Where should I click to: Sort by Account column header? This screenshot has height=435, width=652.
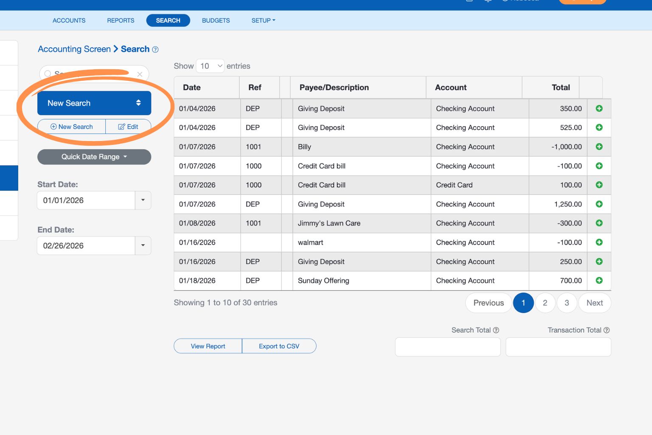474,88
